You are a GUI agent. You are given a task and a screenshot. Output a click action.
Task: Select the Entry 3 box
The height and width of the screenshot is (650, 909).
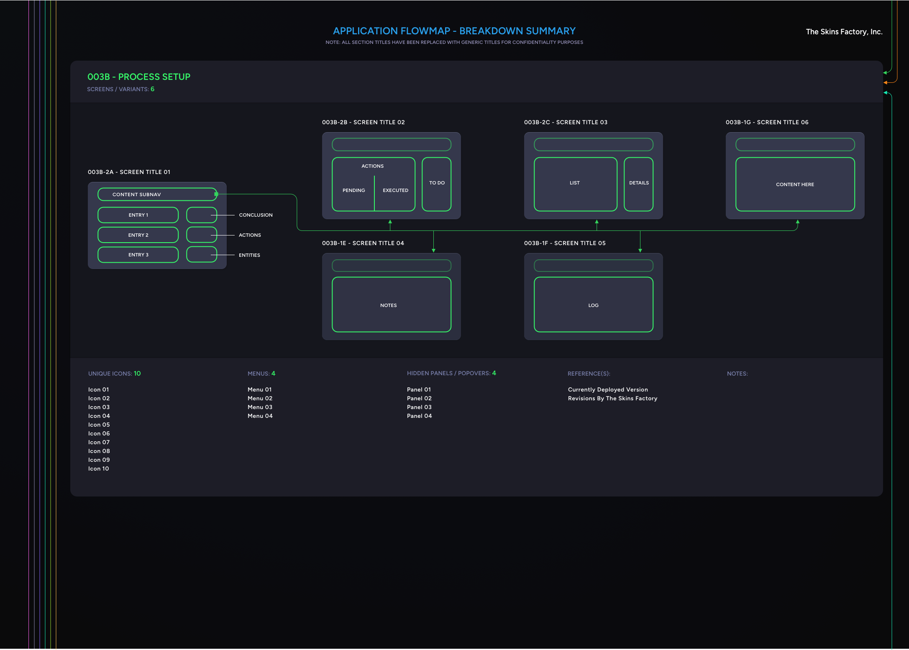pos(138,255)
